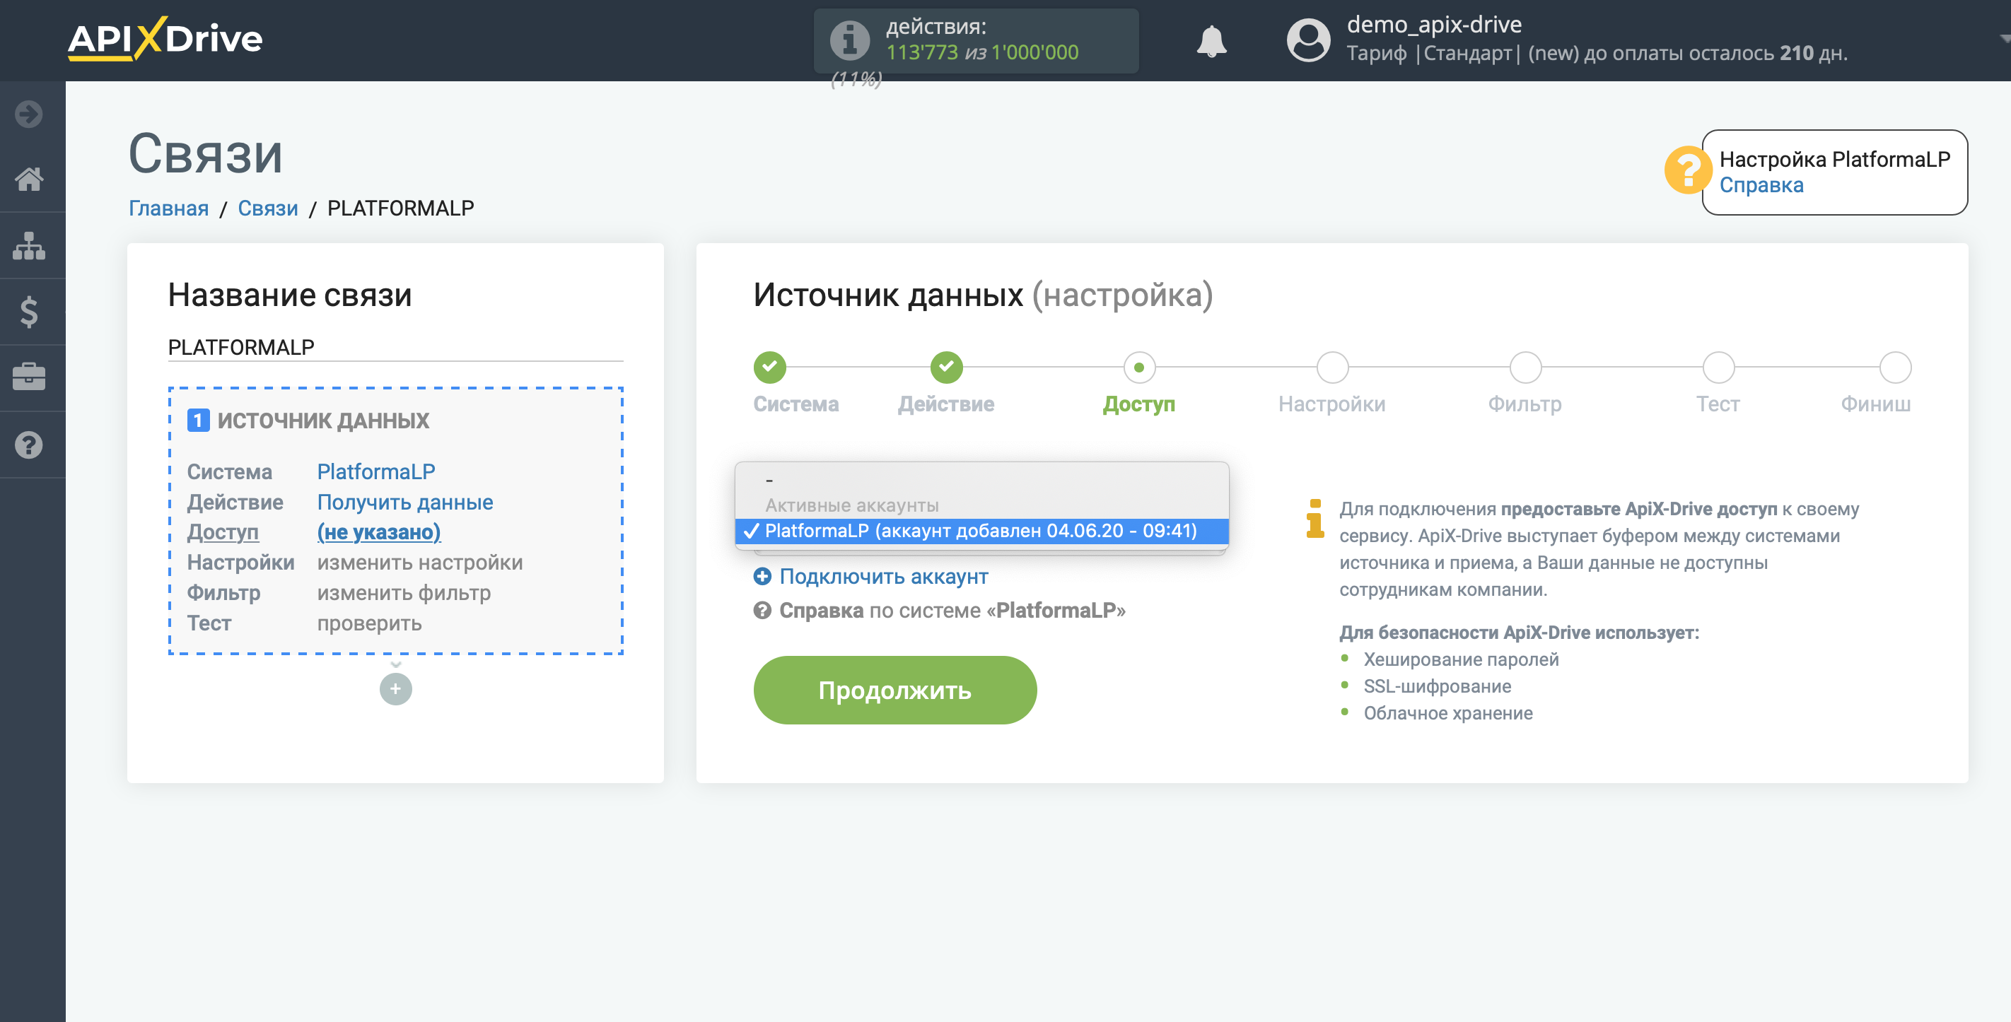Go to Главная breadcrumb
2011x1022 pixels.
point(168,208)
